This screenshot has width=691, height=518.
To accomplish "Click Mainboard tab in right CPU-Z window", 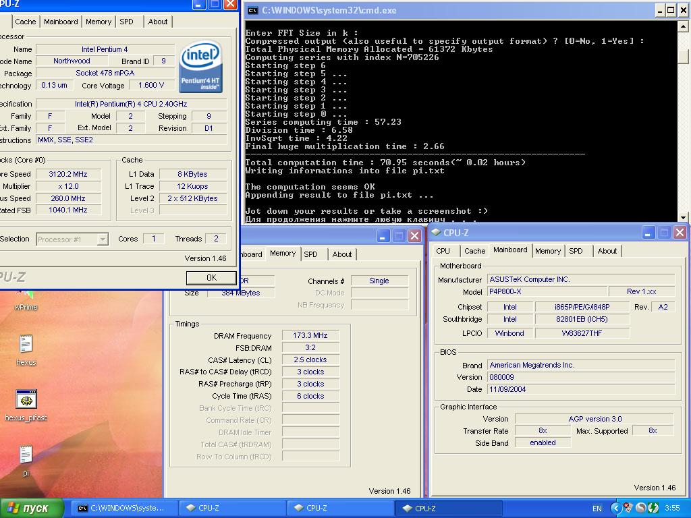I will [510, 250].
